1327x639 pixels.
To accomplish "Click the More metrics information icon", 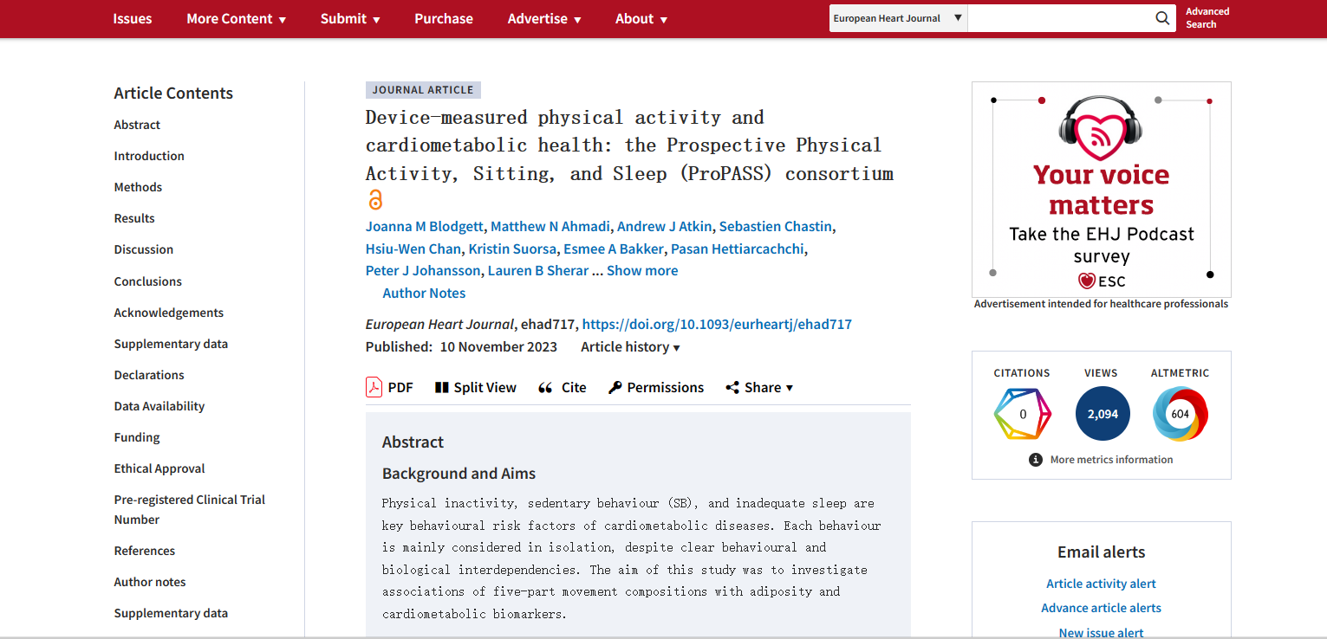I will 1035,460.
